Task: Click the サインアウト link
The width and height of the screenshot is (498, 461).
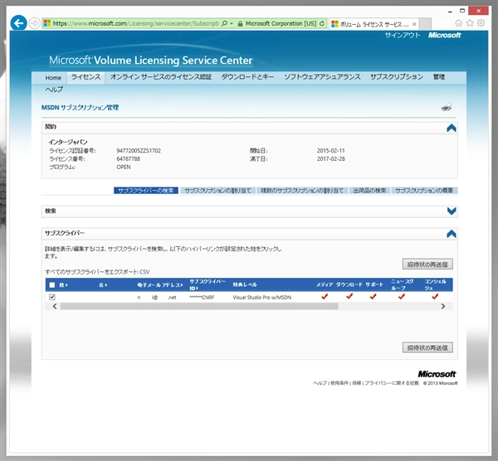Action: (x=403, y=35)
